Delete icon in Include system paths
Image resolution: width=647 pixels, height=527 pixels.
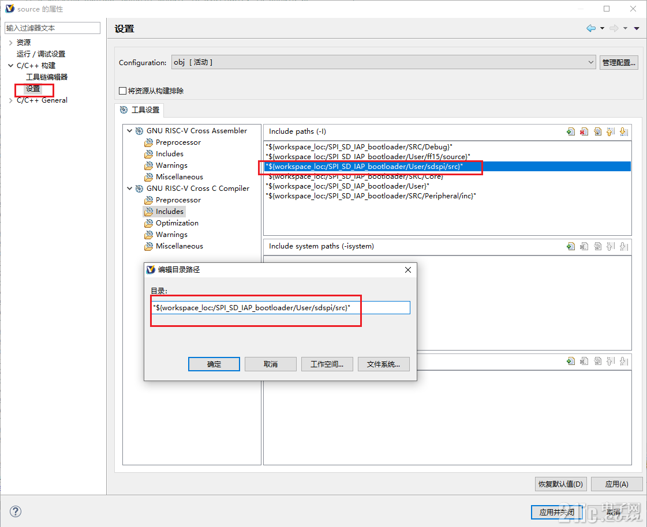point(584,246)
